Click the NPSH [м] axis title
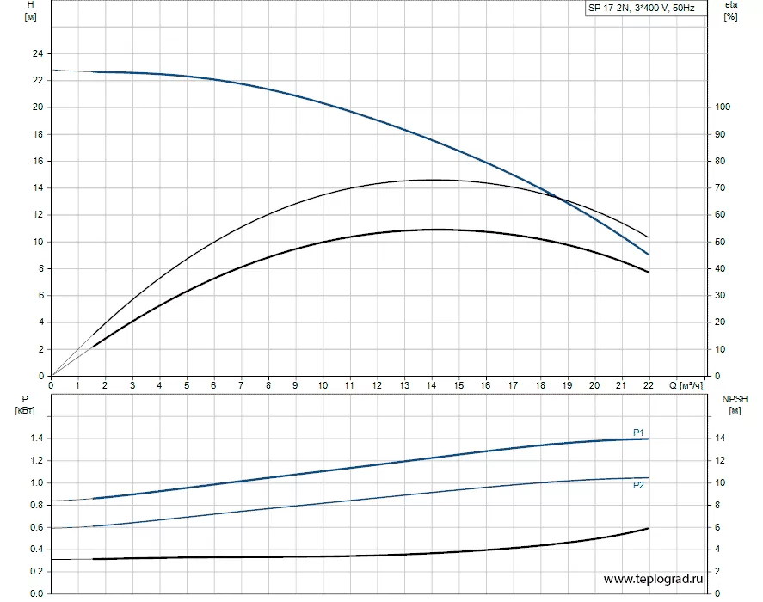 733,404
